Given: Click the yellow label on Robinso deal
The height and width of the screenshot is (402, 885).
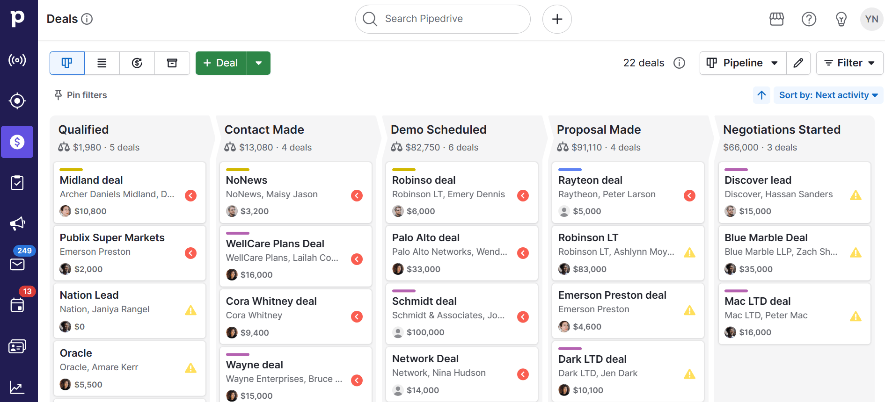Looking at the screenshot, I should pos(403,169).
